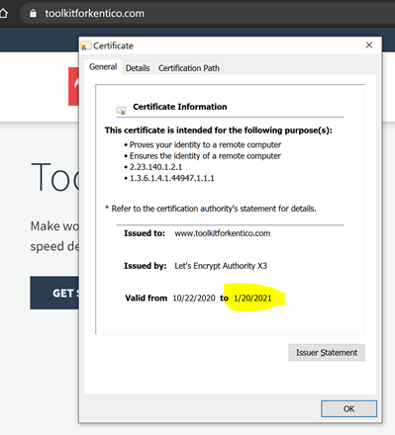
Task: Click the padlock icon in address bar
Action: 33,13
